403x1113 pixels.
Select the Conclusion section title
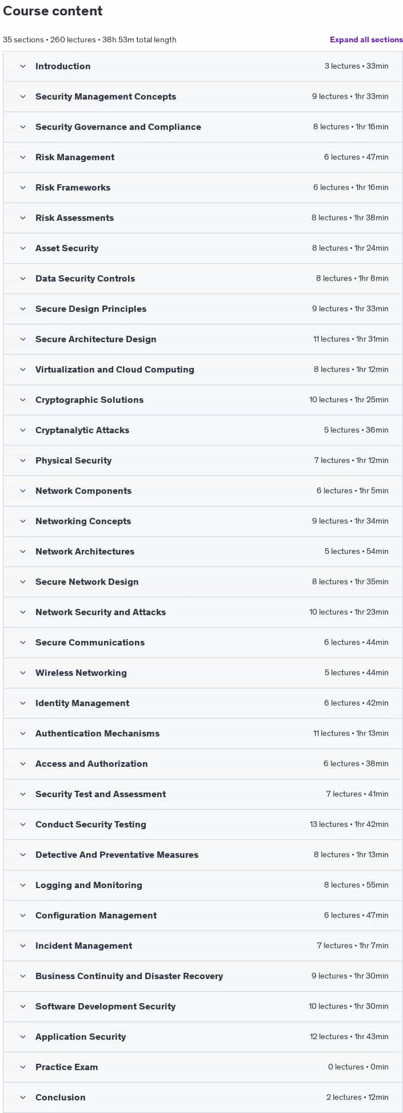(60, 1098)
